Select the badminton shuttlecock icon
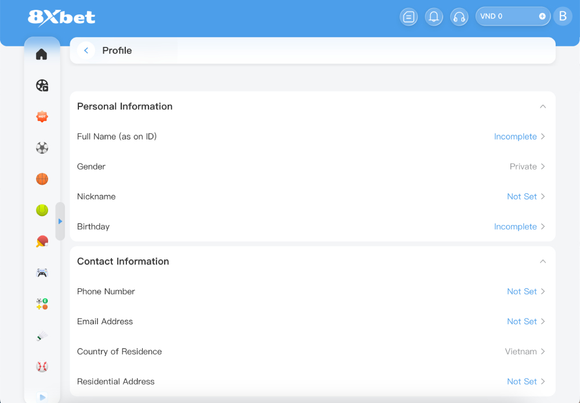Image resolution: width=580 pixels, height=403 pixels. click(42, 336)
